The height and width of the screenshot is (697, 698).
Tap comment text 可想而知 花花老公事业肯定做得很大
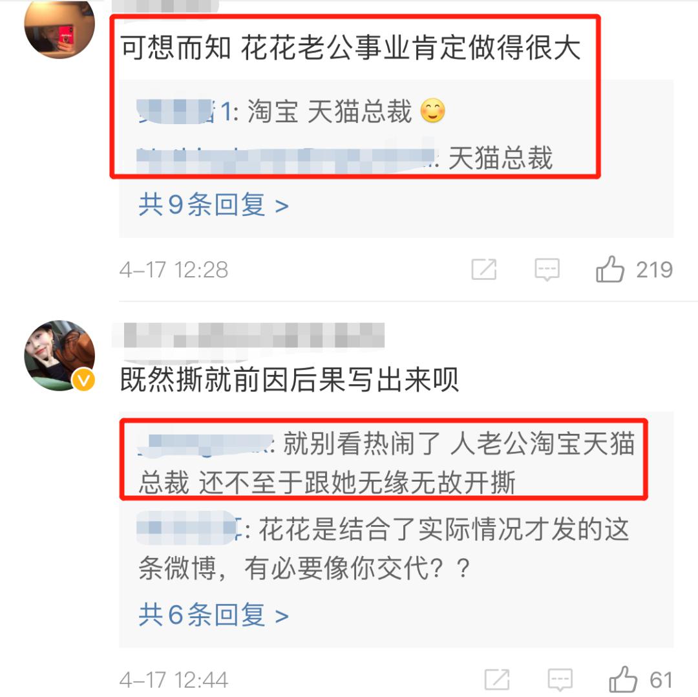(351, 47)
